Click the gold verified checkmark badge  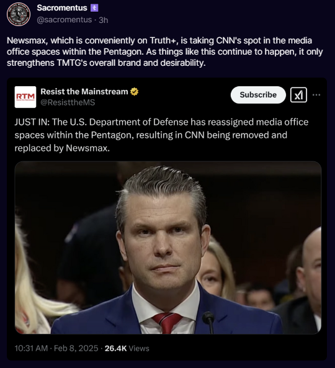point(135,91)
